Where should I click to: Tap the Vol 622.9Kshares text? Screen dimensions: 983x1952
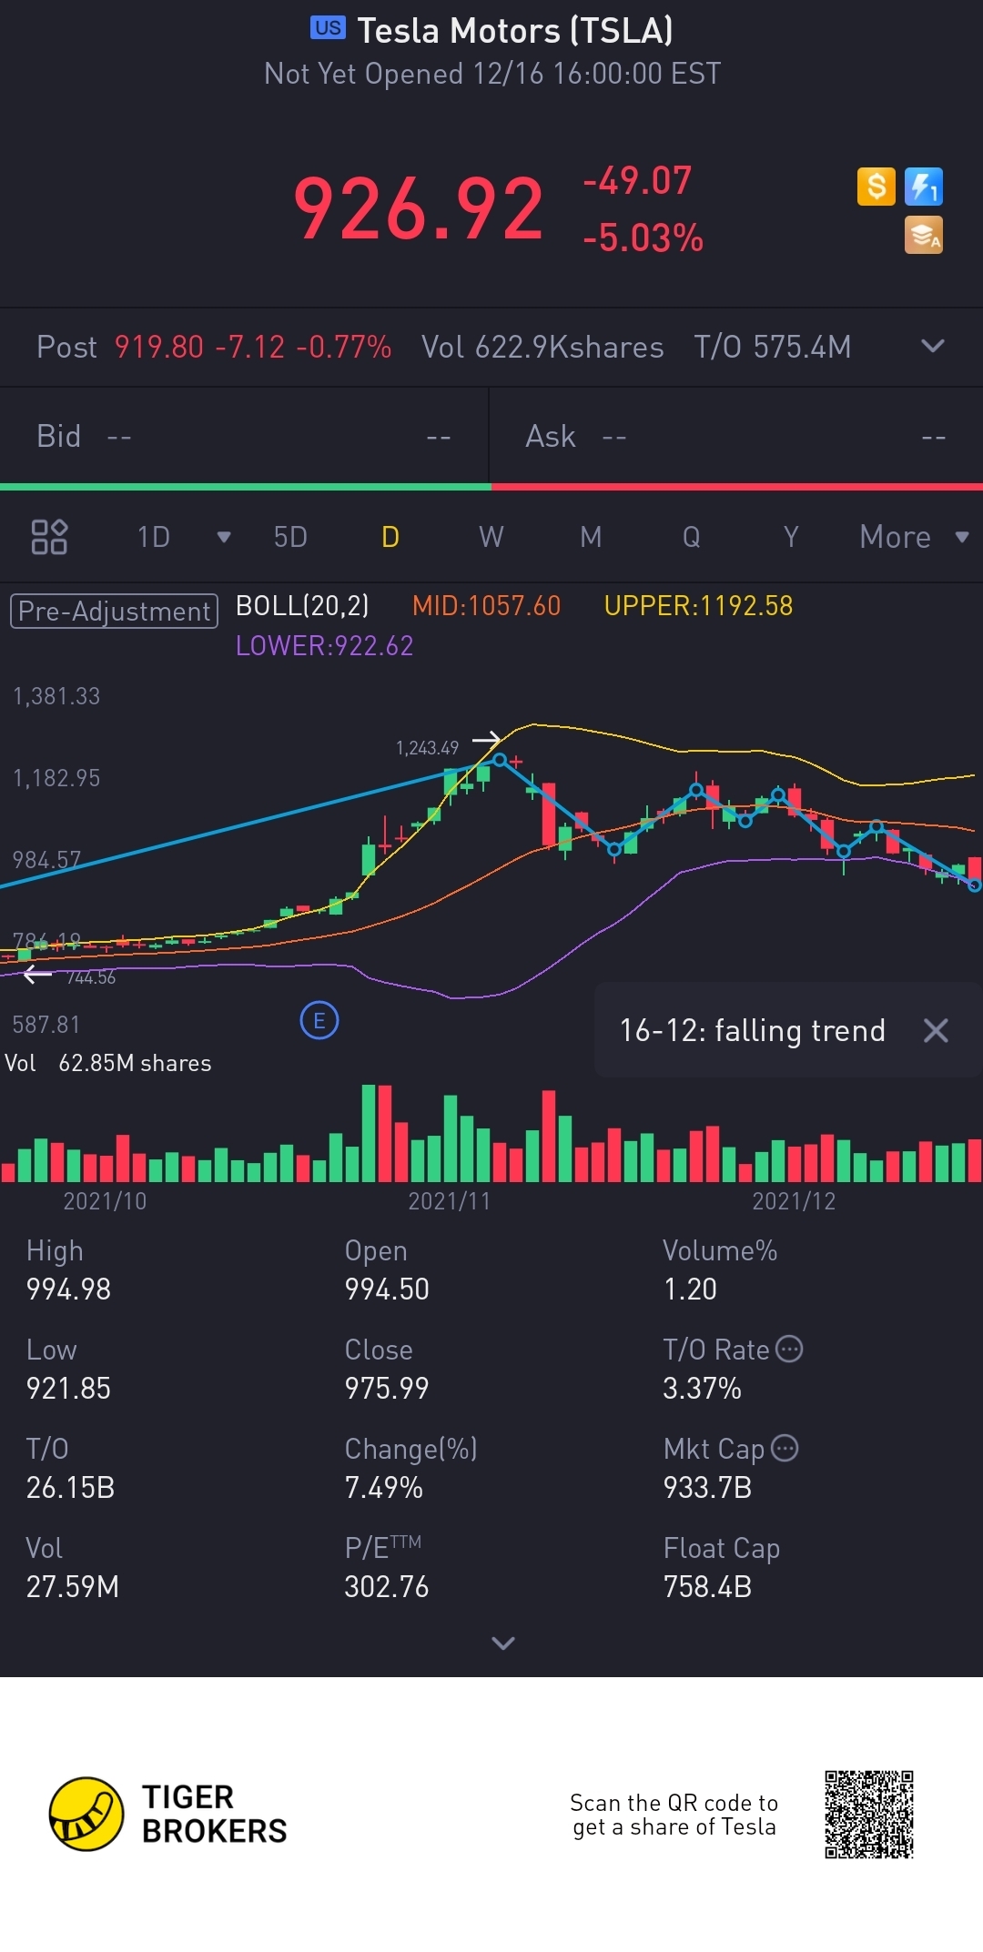[x=542, y=347]
